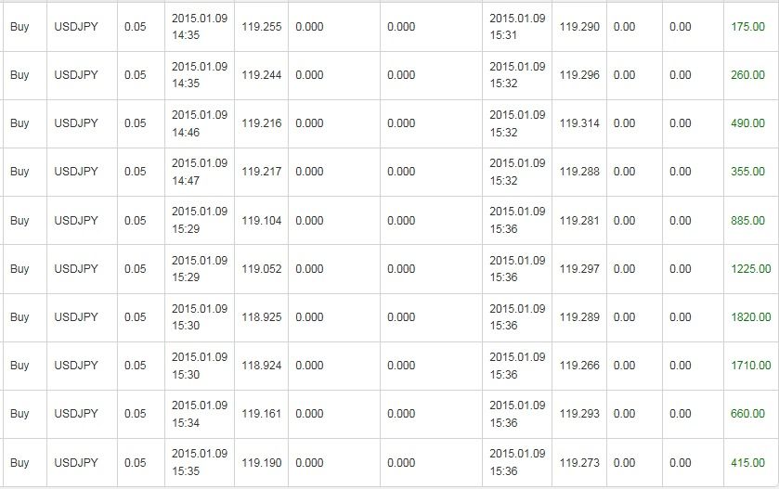Click the 1820.00 profit amount
Viewport: 779px width, 489px height.
[x=751, y=316]
